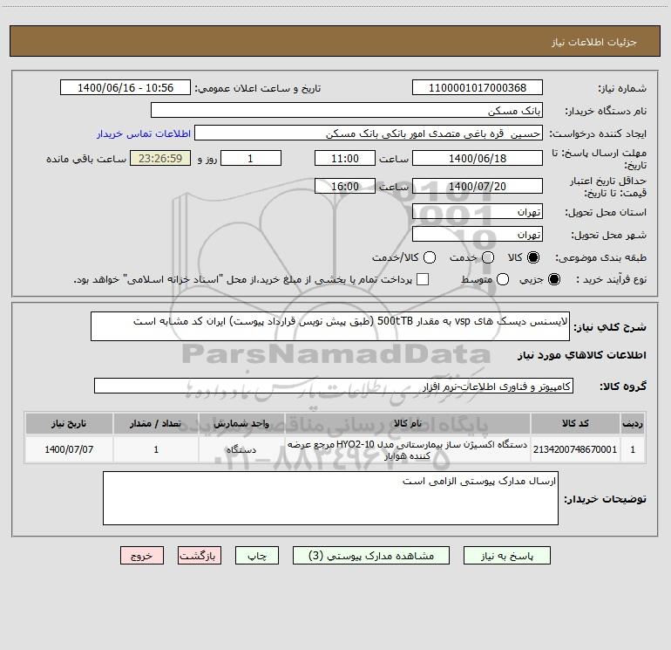671x650 pixels.
Task: Click the خروج exit button
Action: coord(142,556)
